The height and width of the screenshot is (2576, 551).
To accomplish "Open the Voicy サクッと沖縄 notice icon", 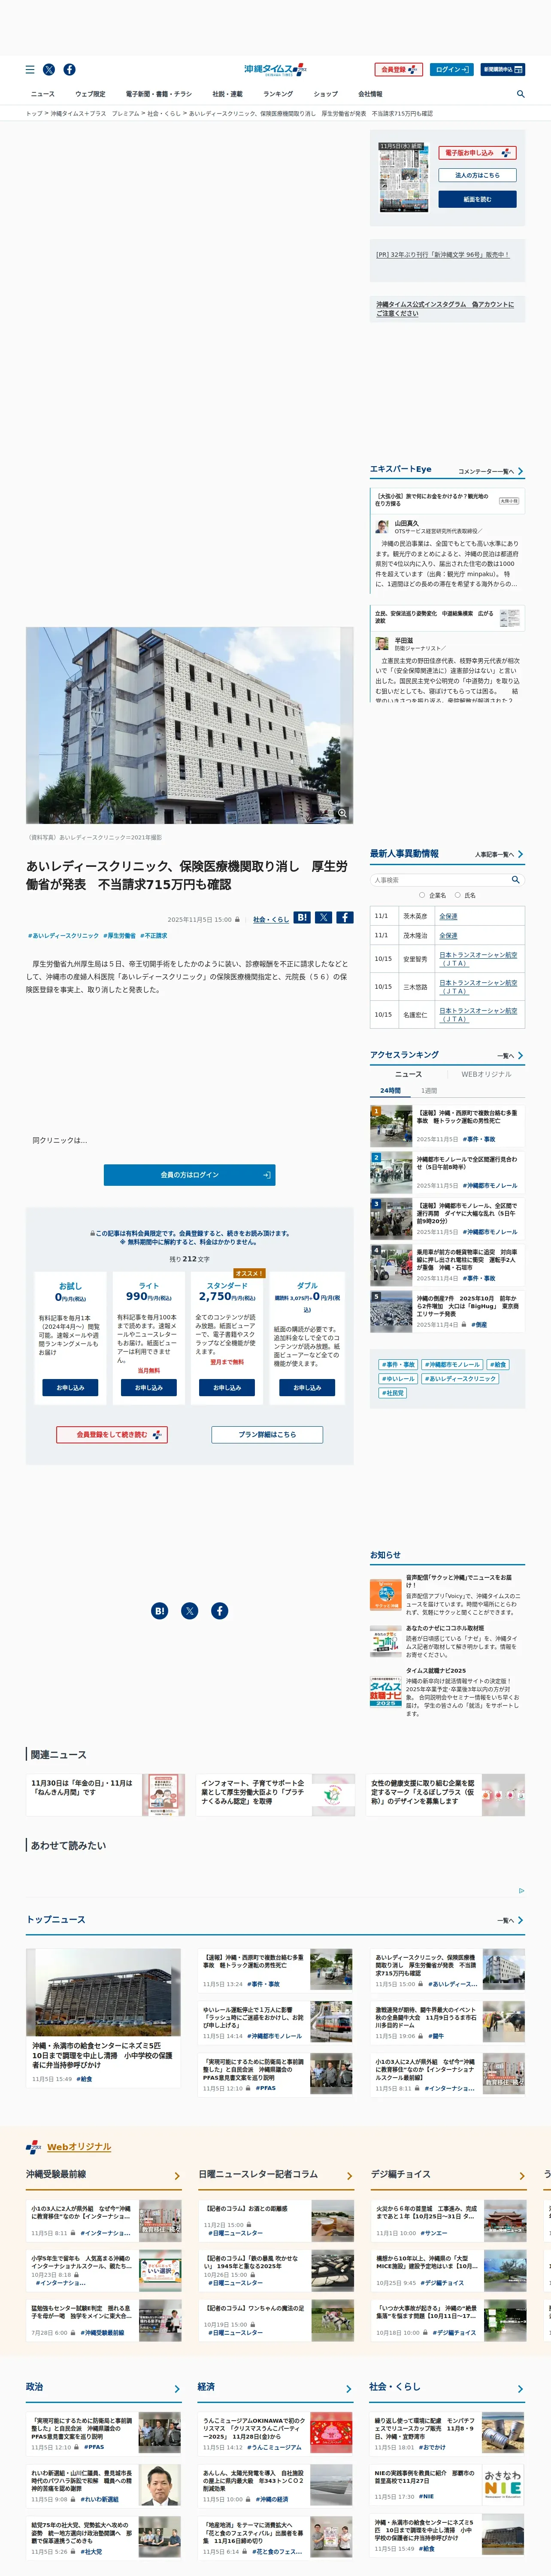I will click(x=386, y=1595).
